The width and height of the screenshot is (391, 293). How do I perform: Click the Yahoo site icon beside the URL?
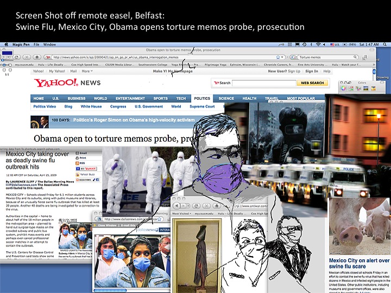click(48, 58)
